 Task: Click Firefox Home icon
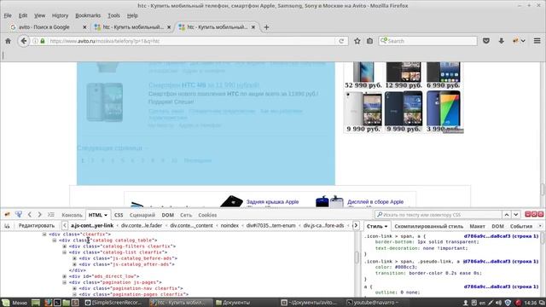point(8,41)
